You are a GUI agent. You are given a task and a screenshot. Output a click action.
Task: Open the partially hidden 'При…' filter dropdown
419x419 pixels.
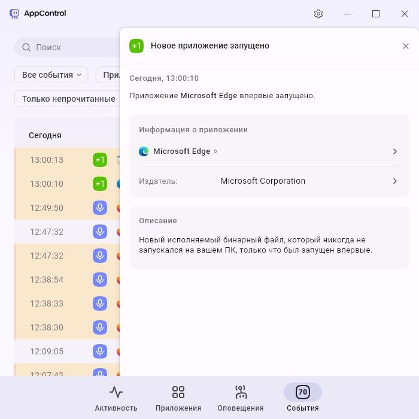click(x=108, y=75)
